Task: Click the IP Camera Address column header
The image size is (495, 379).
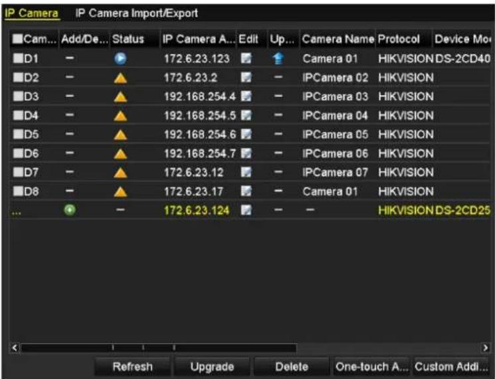Action: pos(199,39)
